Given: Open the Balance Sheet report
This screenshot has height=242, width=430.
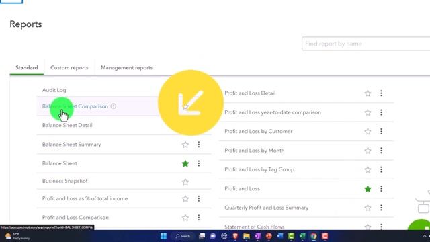Looking at the screenshot, I should point(60,163).
